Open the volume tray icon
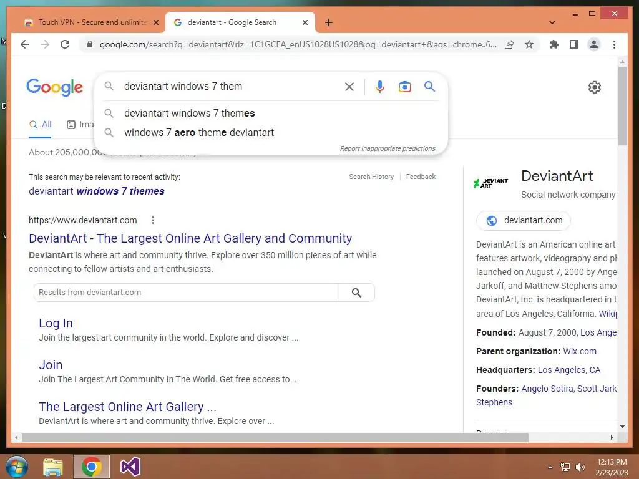 [x=580, y=467]
